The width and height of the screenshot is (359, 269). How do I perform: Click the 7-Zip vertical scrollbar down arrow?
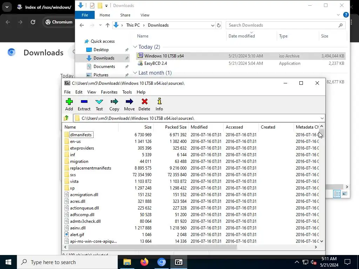tap(322, 241)
